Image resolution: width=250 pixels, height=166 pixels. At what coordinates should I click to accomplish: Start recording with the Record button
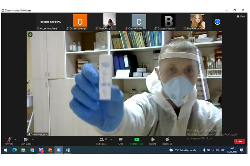pos(152,141)
